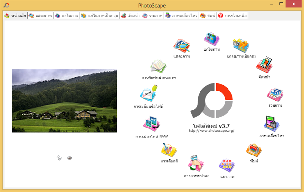Click the โฟโต้สเคป v3.7 title text

click(211, 126)
